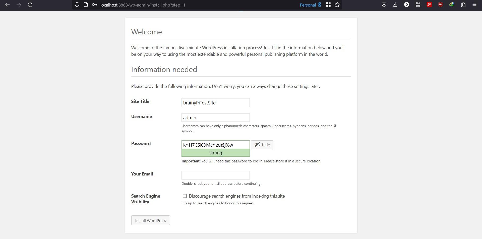Click the Password label
482x239 pixels.
(141, 144)
